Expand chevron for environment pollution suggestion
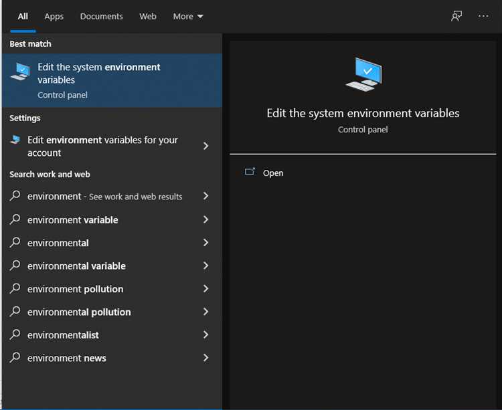Viewport: 502px width, 410px height. click(206, 289)
